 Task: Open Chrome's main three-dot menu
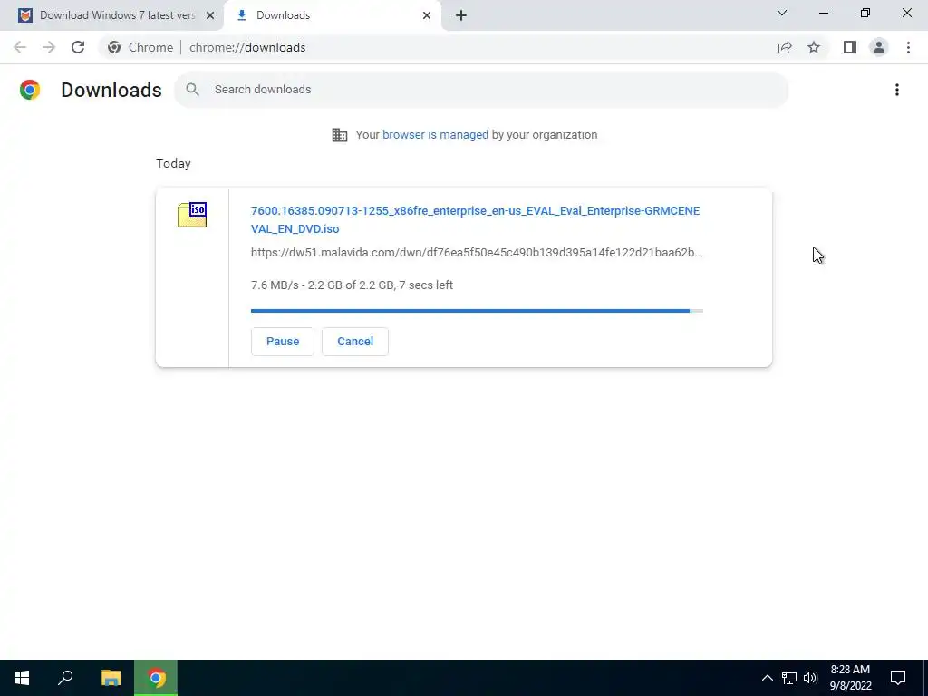click(908, 47)
